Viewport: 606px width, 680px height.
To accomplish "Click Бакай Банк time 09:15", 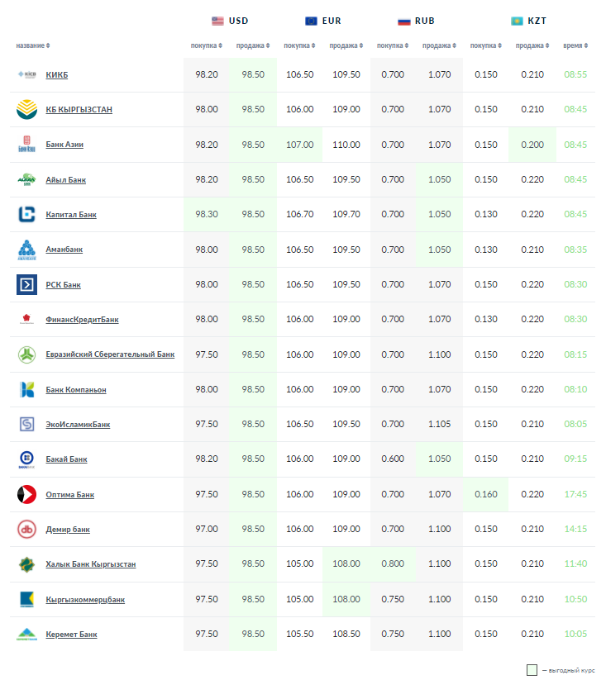I will pyautogui.click(x=575, y=459).
